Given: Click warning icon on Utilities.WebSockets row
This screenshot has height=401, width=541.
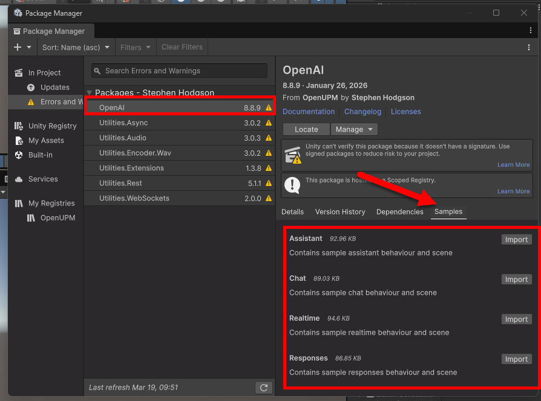Looking at the screenshot, I should [269, 199].
